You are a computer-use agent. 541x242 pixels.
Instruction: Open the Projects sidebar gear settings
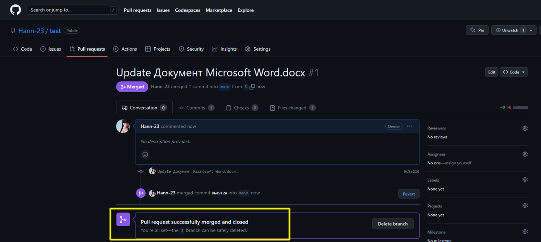[525, 206]
